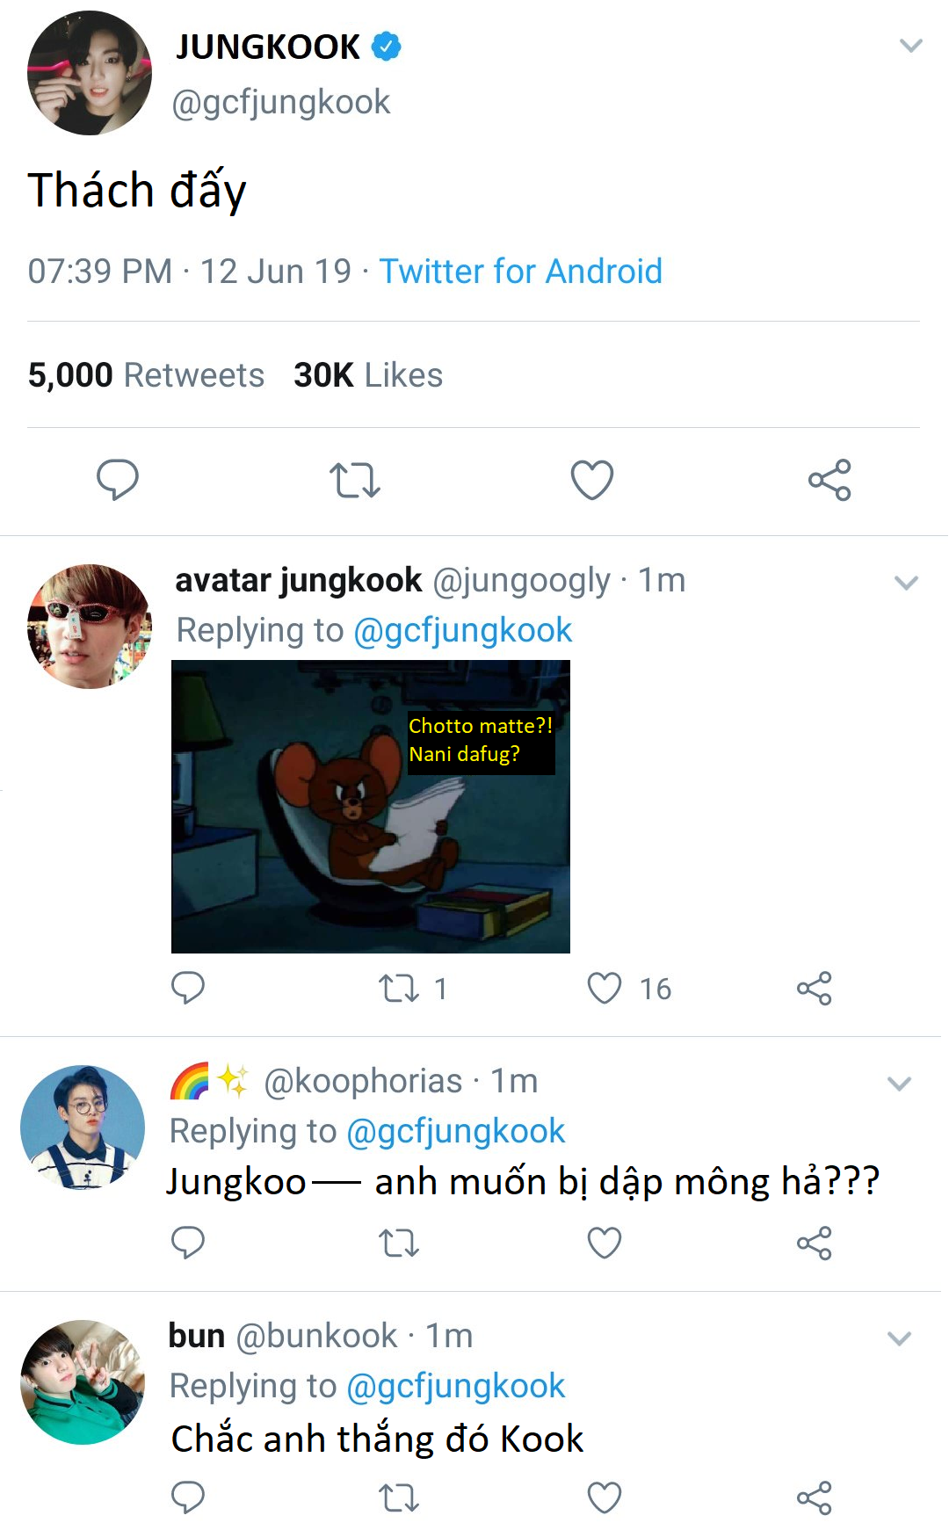The image size is (949, 1530).
Task: Retweet the @koophorias reply
Action: (x=399, y=1243)
